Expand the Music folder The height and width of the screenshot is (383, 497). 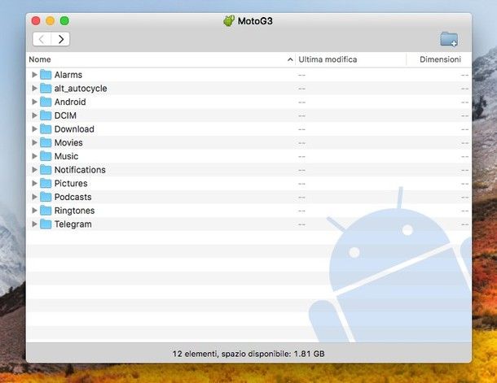click(34, 156)
